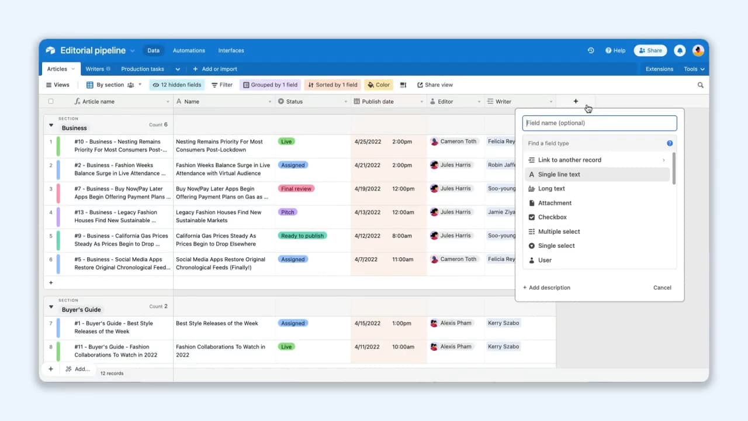Image resolution: width=748 pixels, height=421 pixels.
Task: Select User field type
Action: tap(596, 260)
